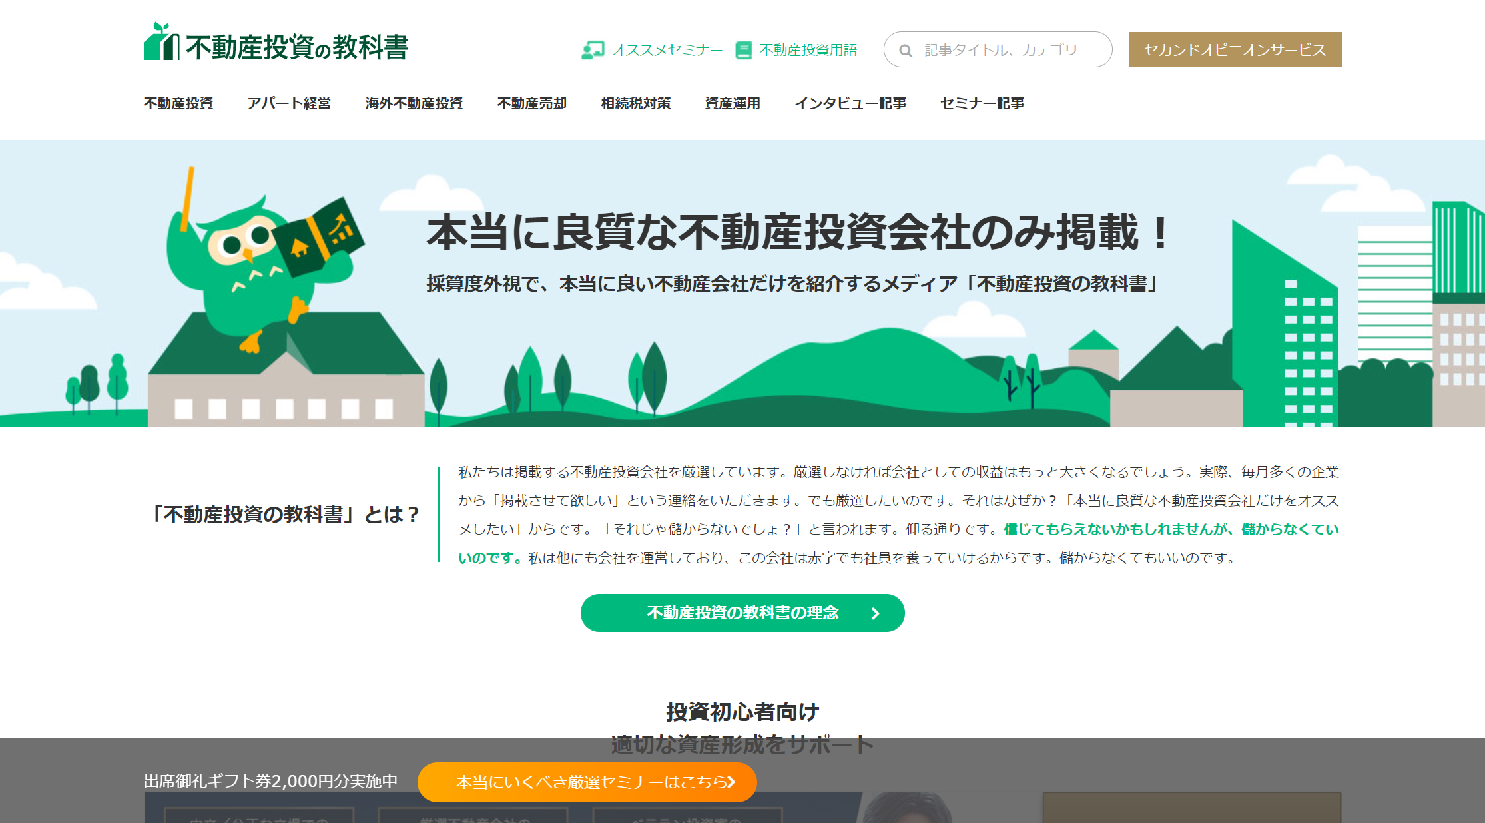
Task: Open 相続税対策 navigation link
Action: [635, 103]
